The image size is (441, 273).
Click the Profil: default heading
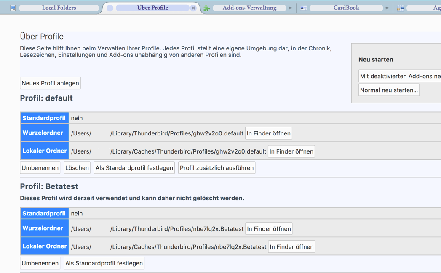coord(46,98)
